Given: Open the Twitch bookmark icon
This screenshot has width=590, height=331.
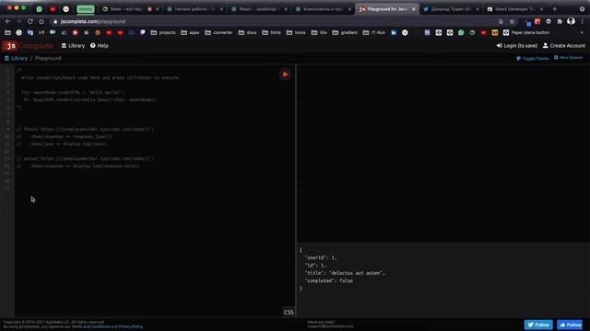Looking at the screenshot, I should 143,33.
